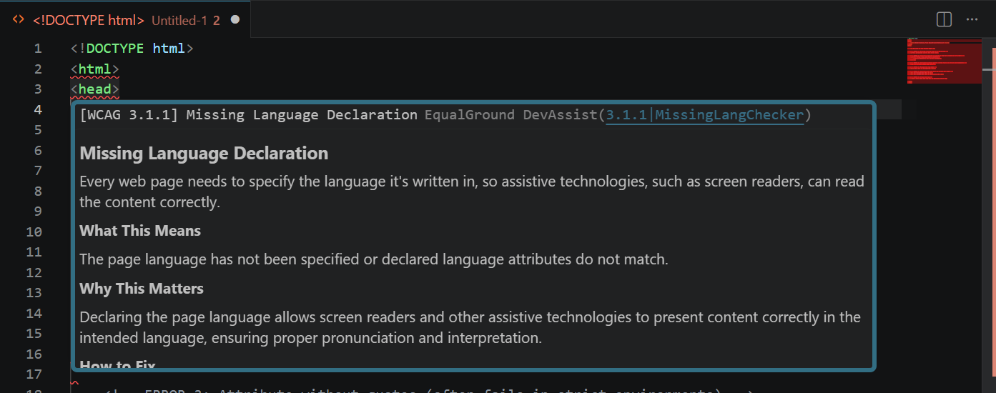The height and width of the screenshot is (393, 996).
Task: Click 'EqualGround DevAssist' source label
Action: (511, 115)
